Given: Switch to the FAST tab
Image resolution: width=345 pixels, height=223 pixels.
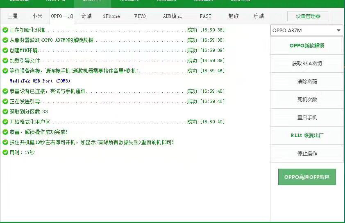Looking at the screenshot, I should 205,16.
